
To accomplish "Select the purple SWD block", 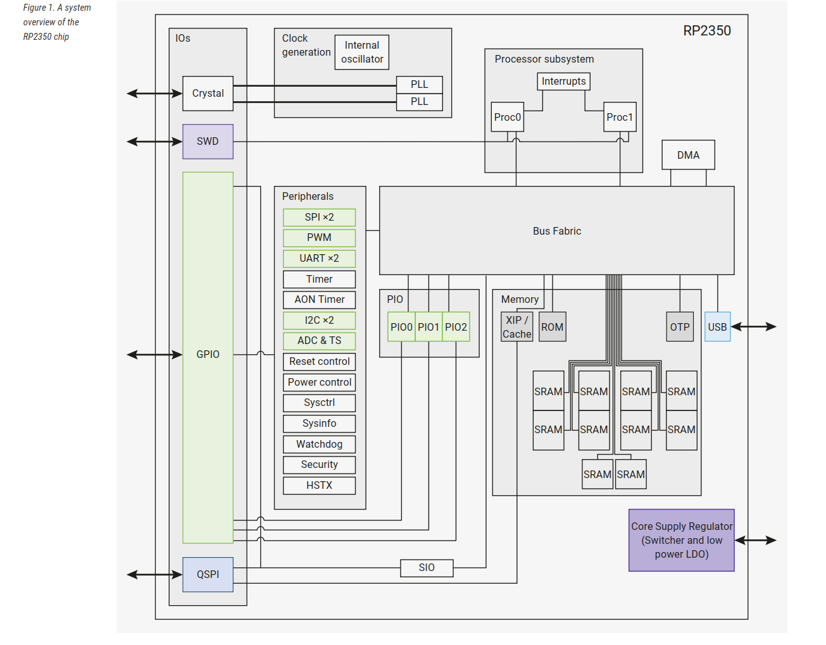I will click(208, 142).
